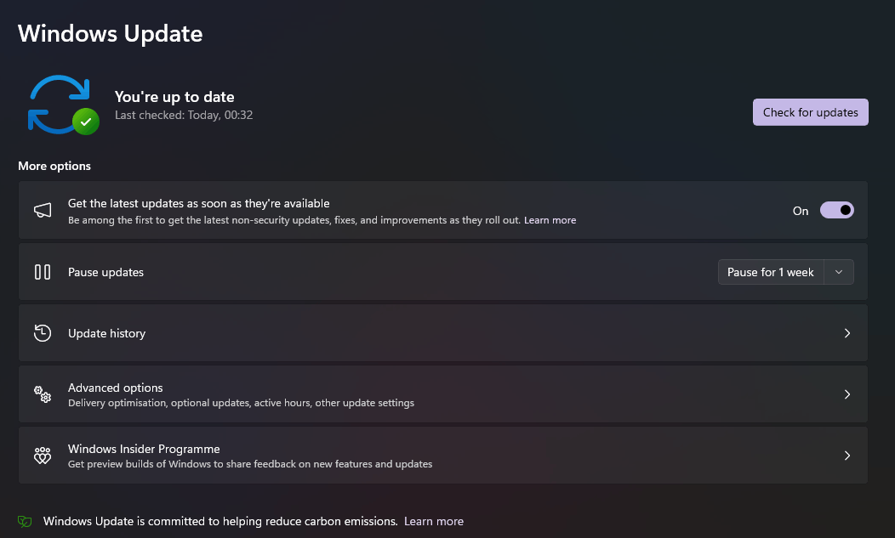This screenshot has width=895, height=538.
Task: Click the megaphone icon for latest updates
Action: pyautogui.click(x=43, y=211)
